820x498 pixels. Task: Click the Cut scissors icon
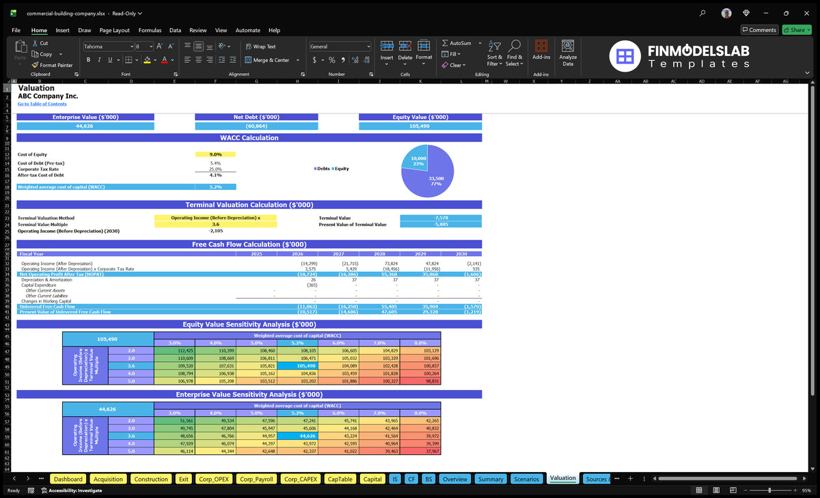[x=35, y=43]
